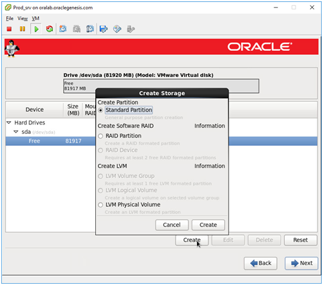The width and height of the screenshot is (323, 285).
Task: Click the Free 81917 MB drive bar
Action: click(x=161, y=86)
